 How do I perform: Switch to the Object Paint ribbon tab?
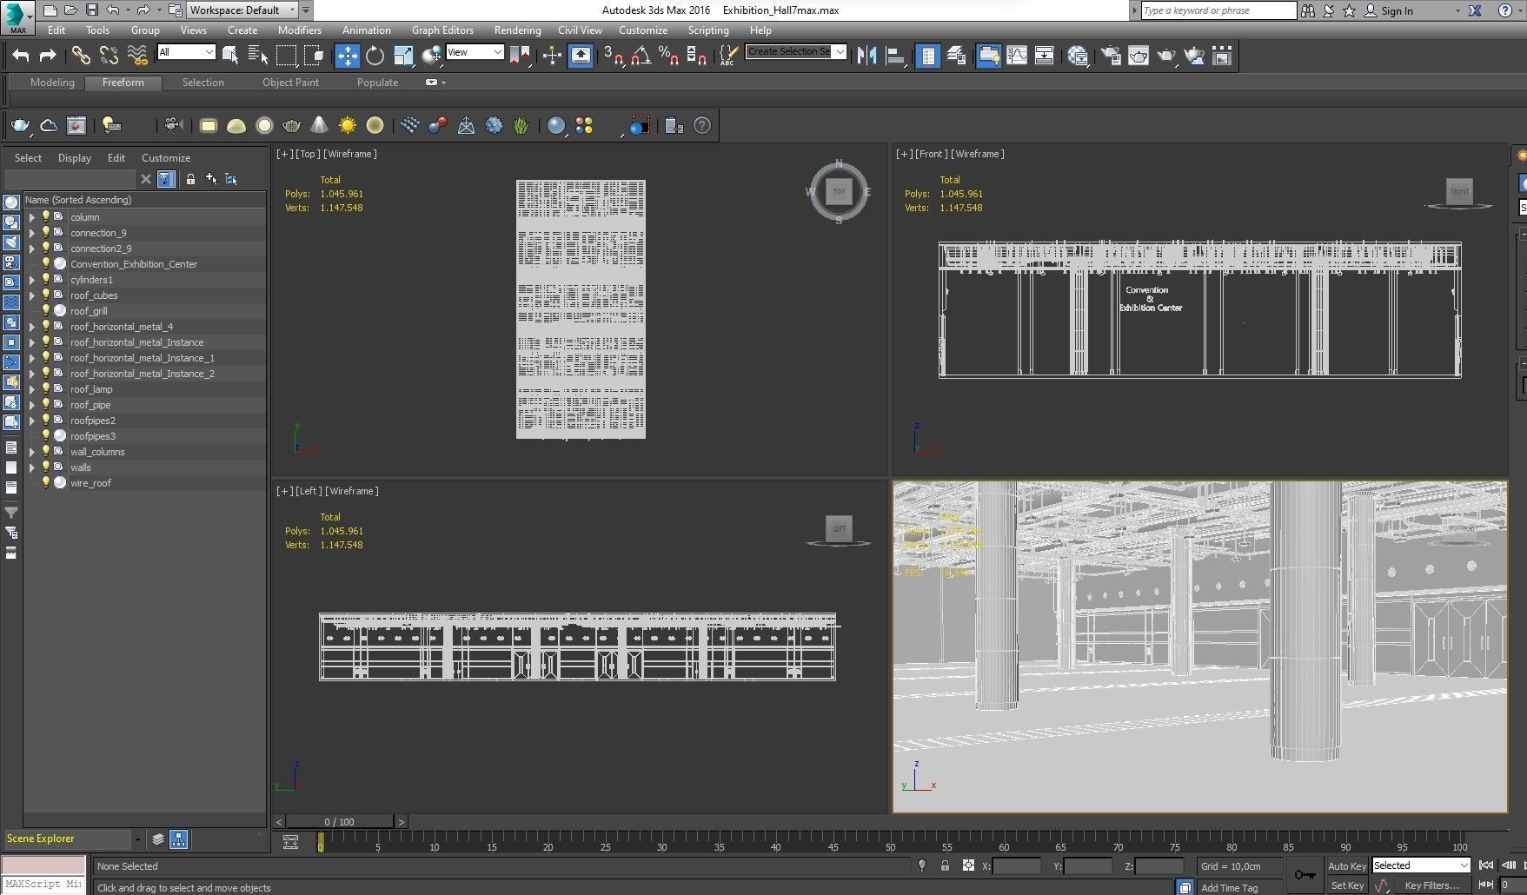click(290, 83)
